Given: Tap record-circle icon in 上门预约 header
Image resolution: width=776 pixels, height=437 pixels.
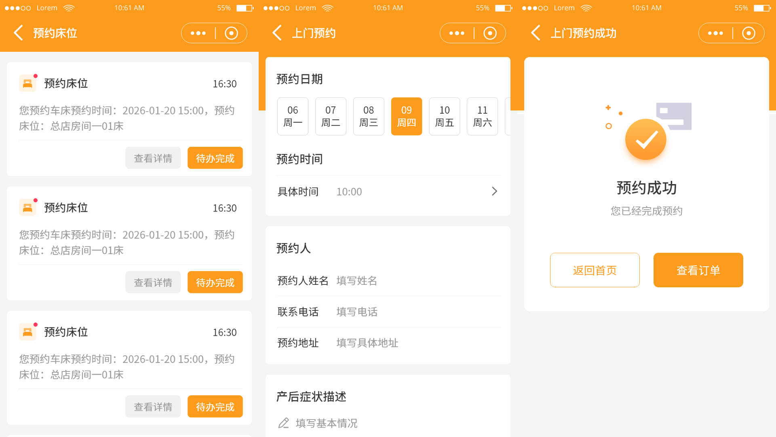Looking at the screenshot, I should pyautogui.click(x=490, y=33).
